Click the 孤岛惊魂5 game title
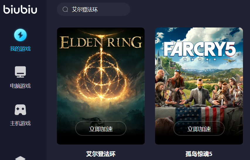The height and width of the screenshot is (160, 250). coord(199,154)
